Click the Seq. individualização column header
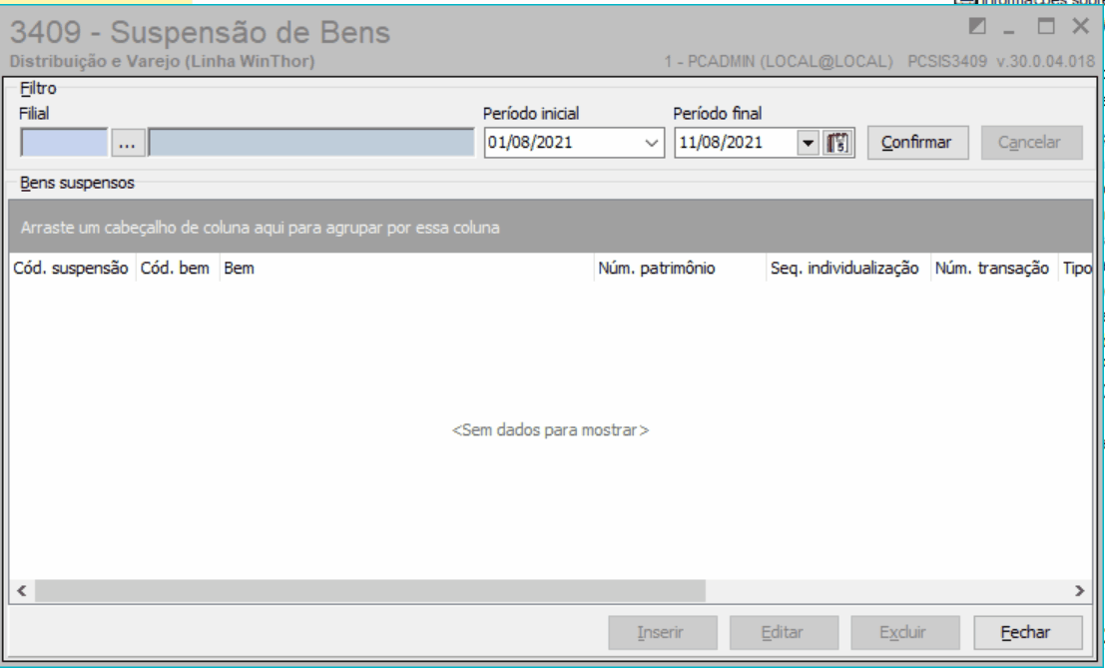This screenshot has width=1105, height=668. [847, 269]
